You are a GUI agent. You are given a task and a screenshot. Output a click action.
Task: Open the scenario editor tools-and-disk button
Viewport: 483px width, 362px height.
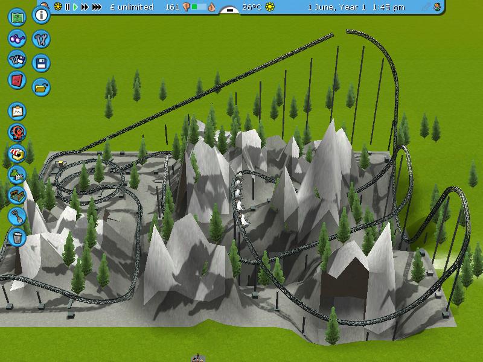click(x=17, y=59)
